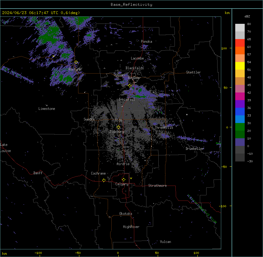Pick the 42 dBZ magenta swatch
Screen dimensions: 263x257
(240, 96)
